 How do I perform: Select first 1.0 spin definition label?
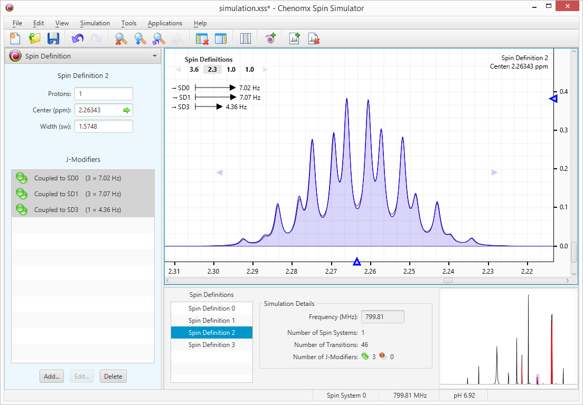[231, 70]
